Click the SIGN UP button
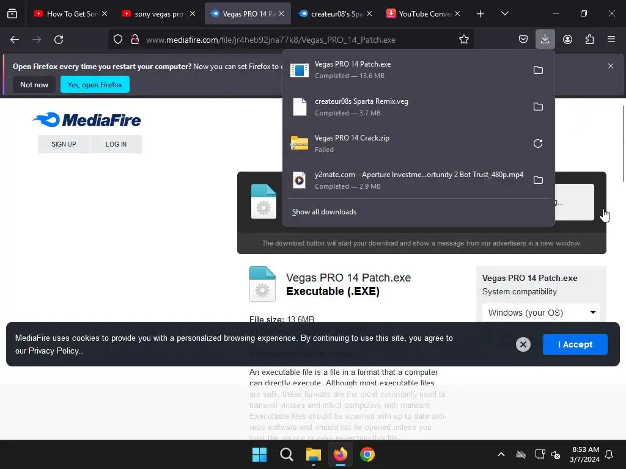Image resolution: width=626 pixels, height=469 pixels. tap(64, 144)
